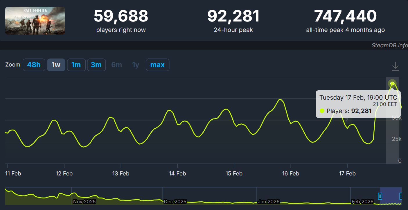The width and height of the screenshot is (408, 210).
Task: Show the max time range
Action: 157,65
